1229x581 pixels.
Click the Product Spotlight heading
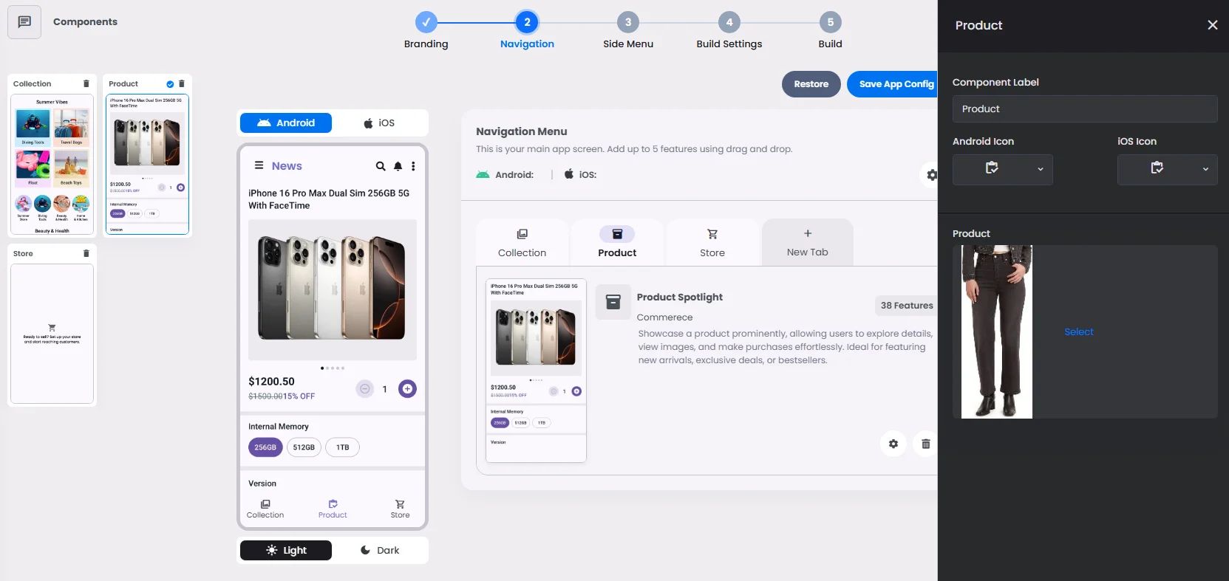(x=680, y=298)
